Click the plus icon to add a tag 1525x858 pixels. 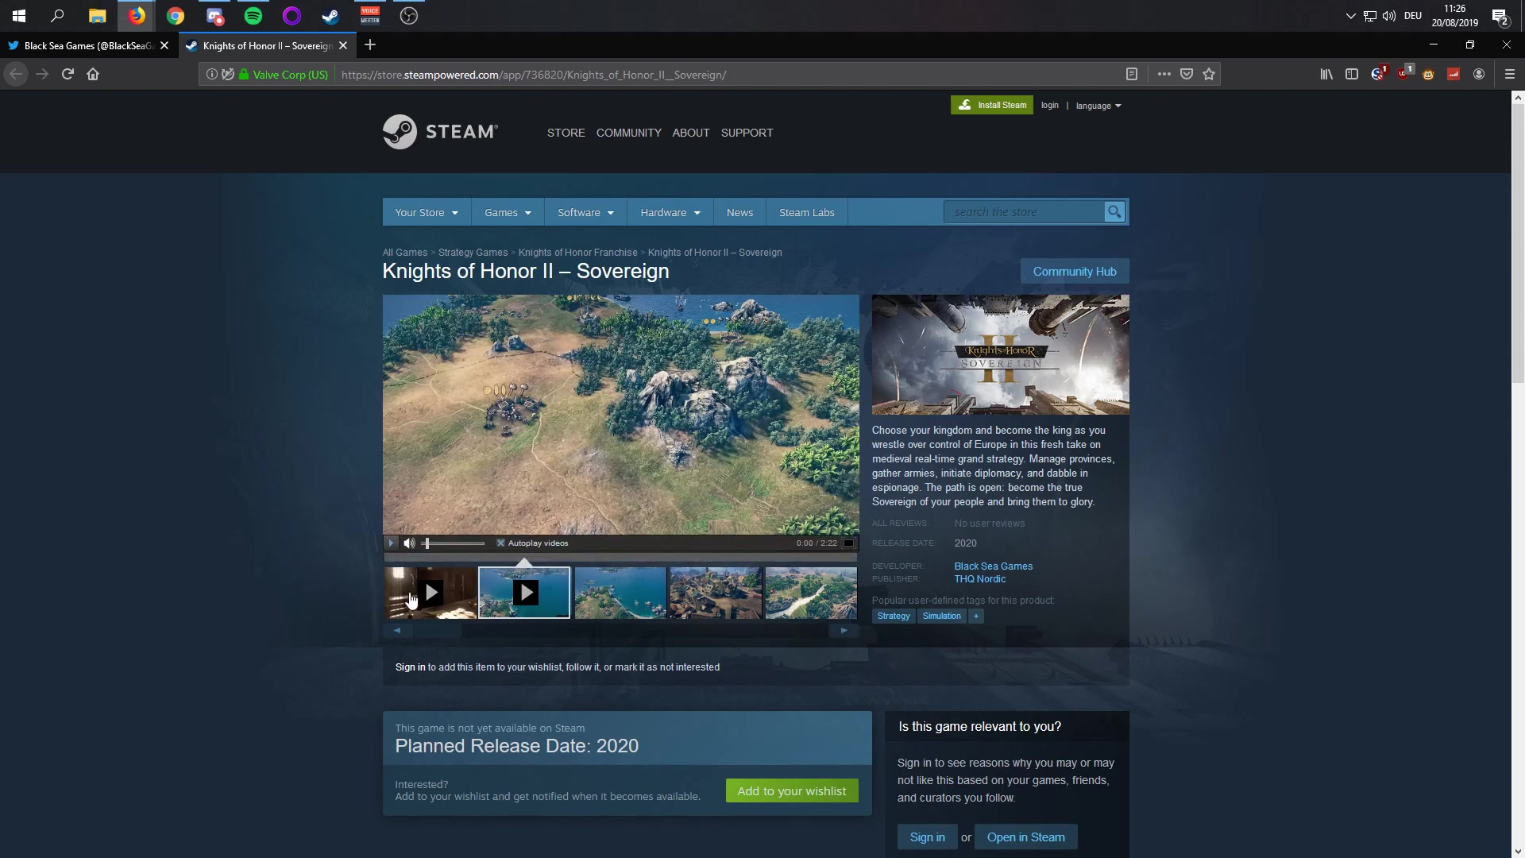point(976,616)
